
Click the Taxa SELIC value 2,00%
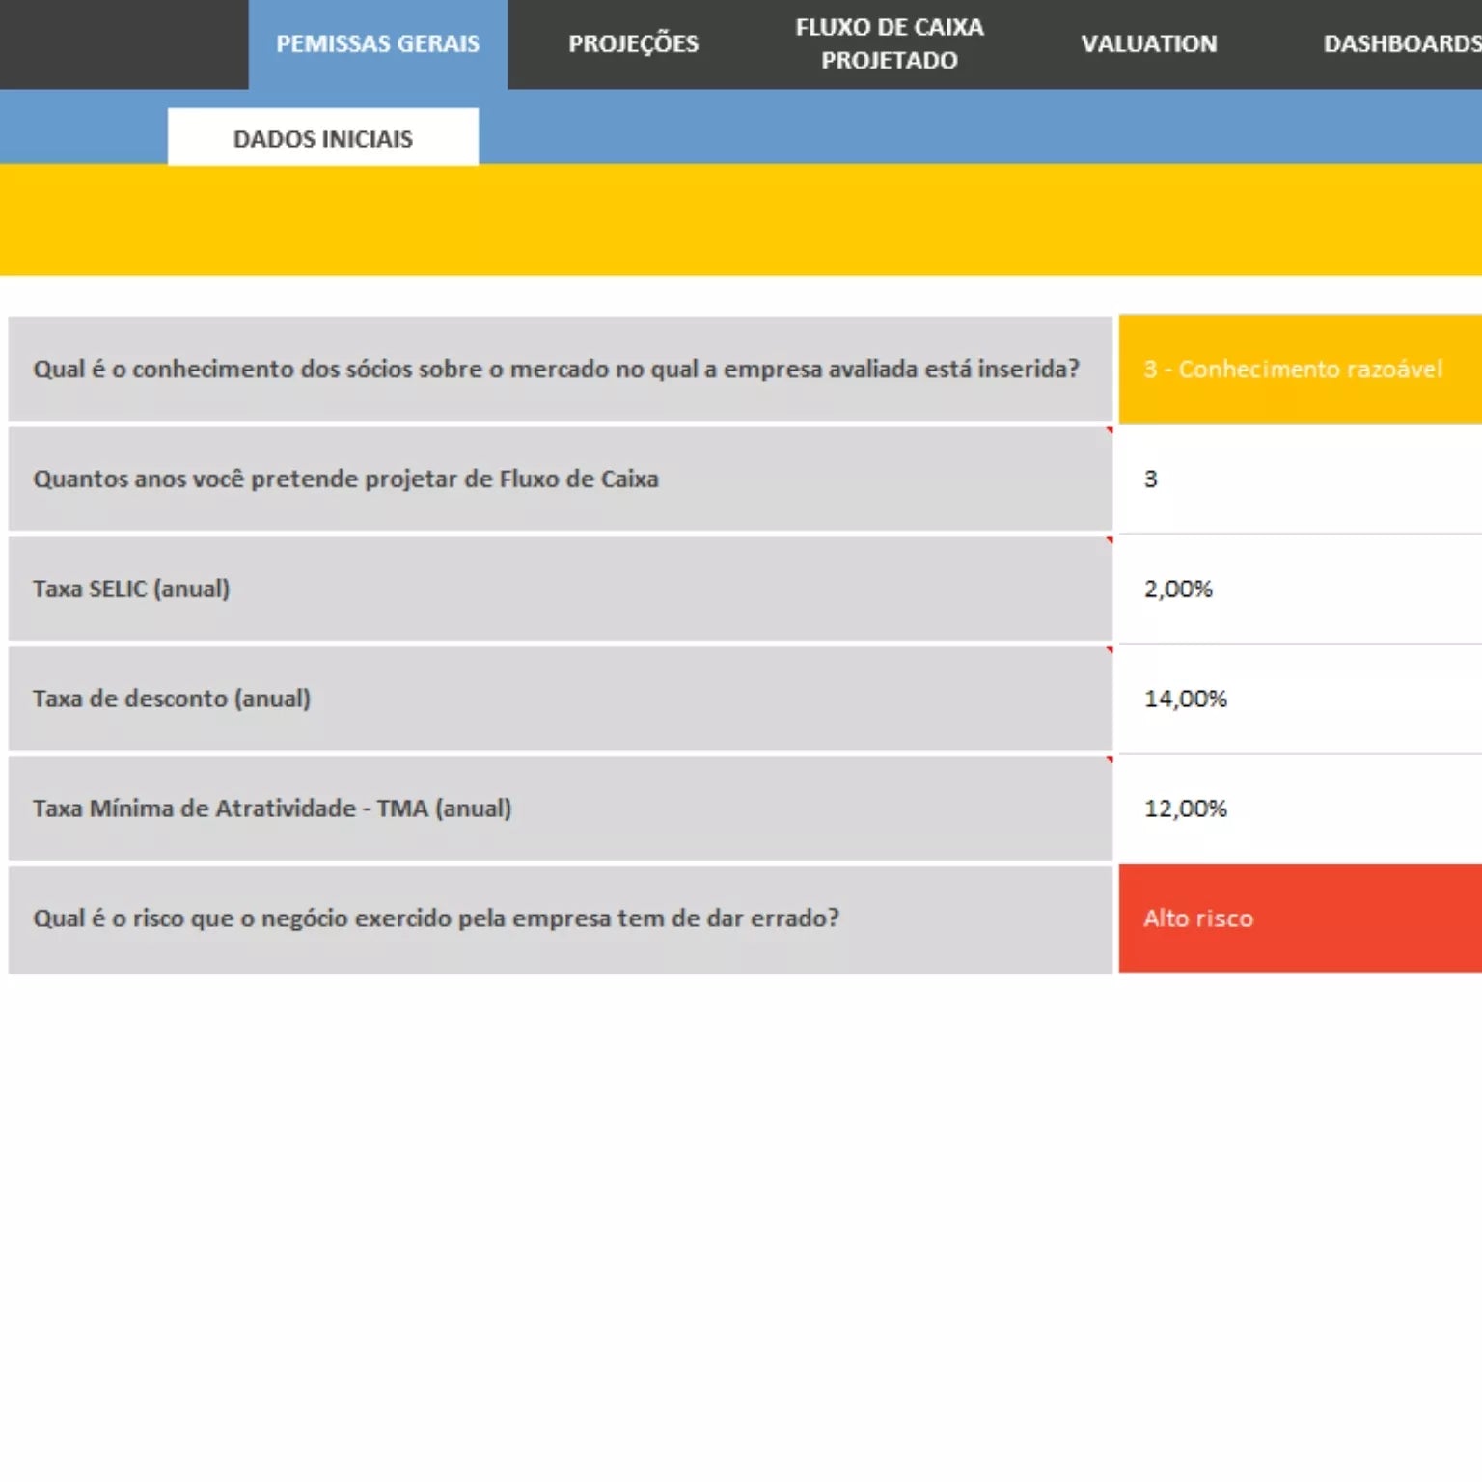click(x=1301, y=589)
